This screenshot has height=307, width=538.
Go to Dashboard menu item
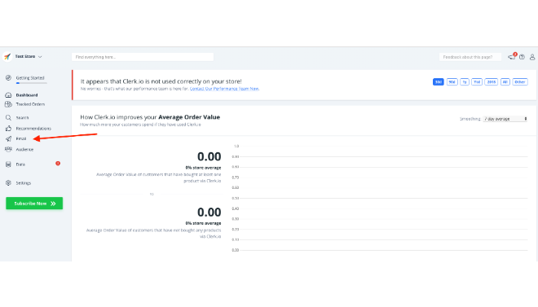coord(27,95)
